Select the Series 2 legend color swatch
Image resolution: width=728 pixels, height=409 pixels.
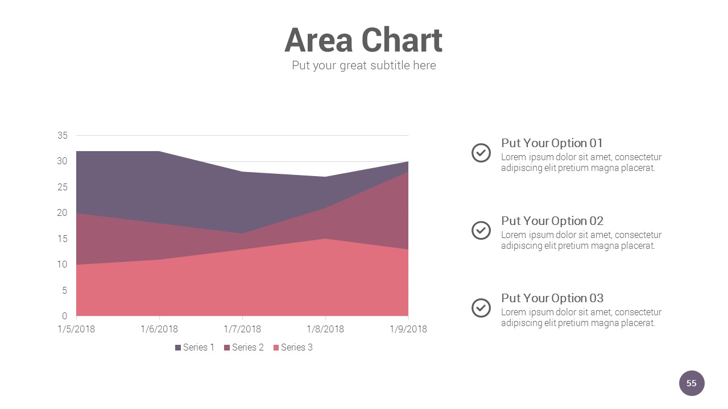[227, 348]
